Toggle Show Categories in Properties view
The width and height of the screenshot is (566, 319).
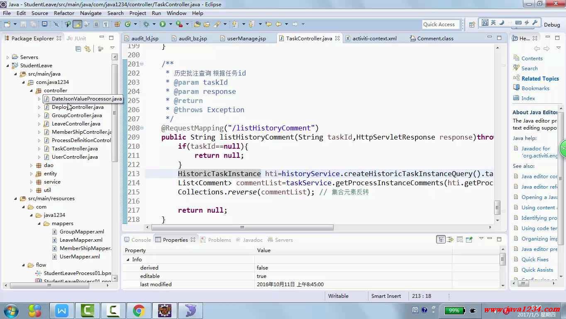441,240
